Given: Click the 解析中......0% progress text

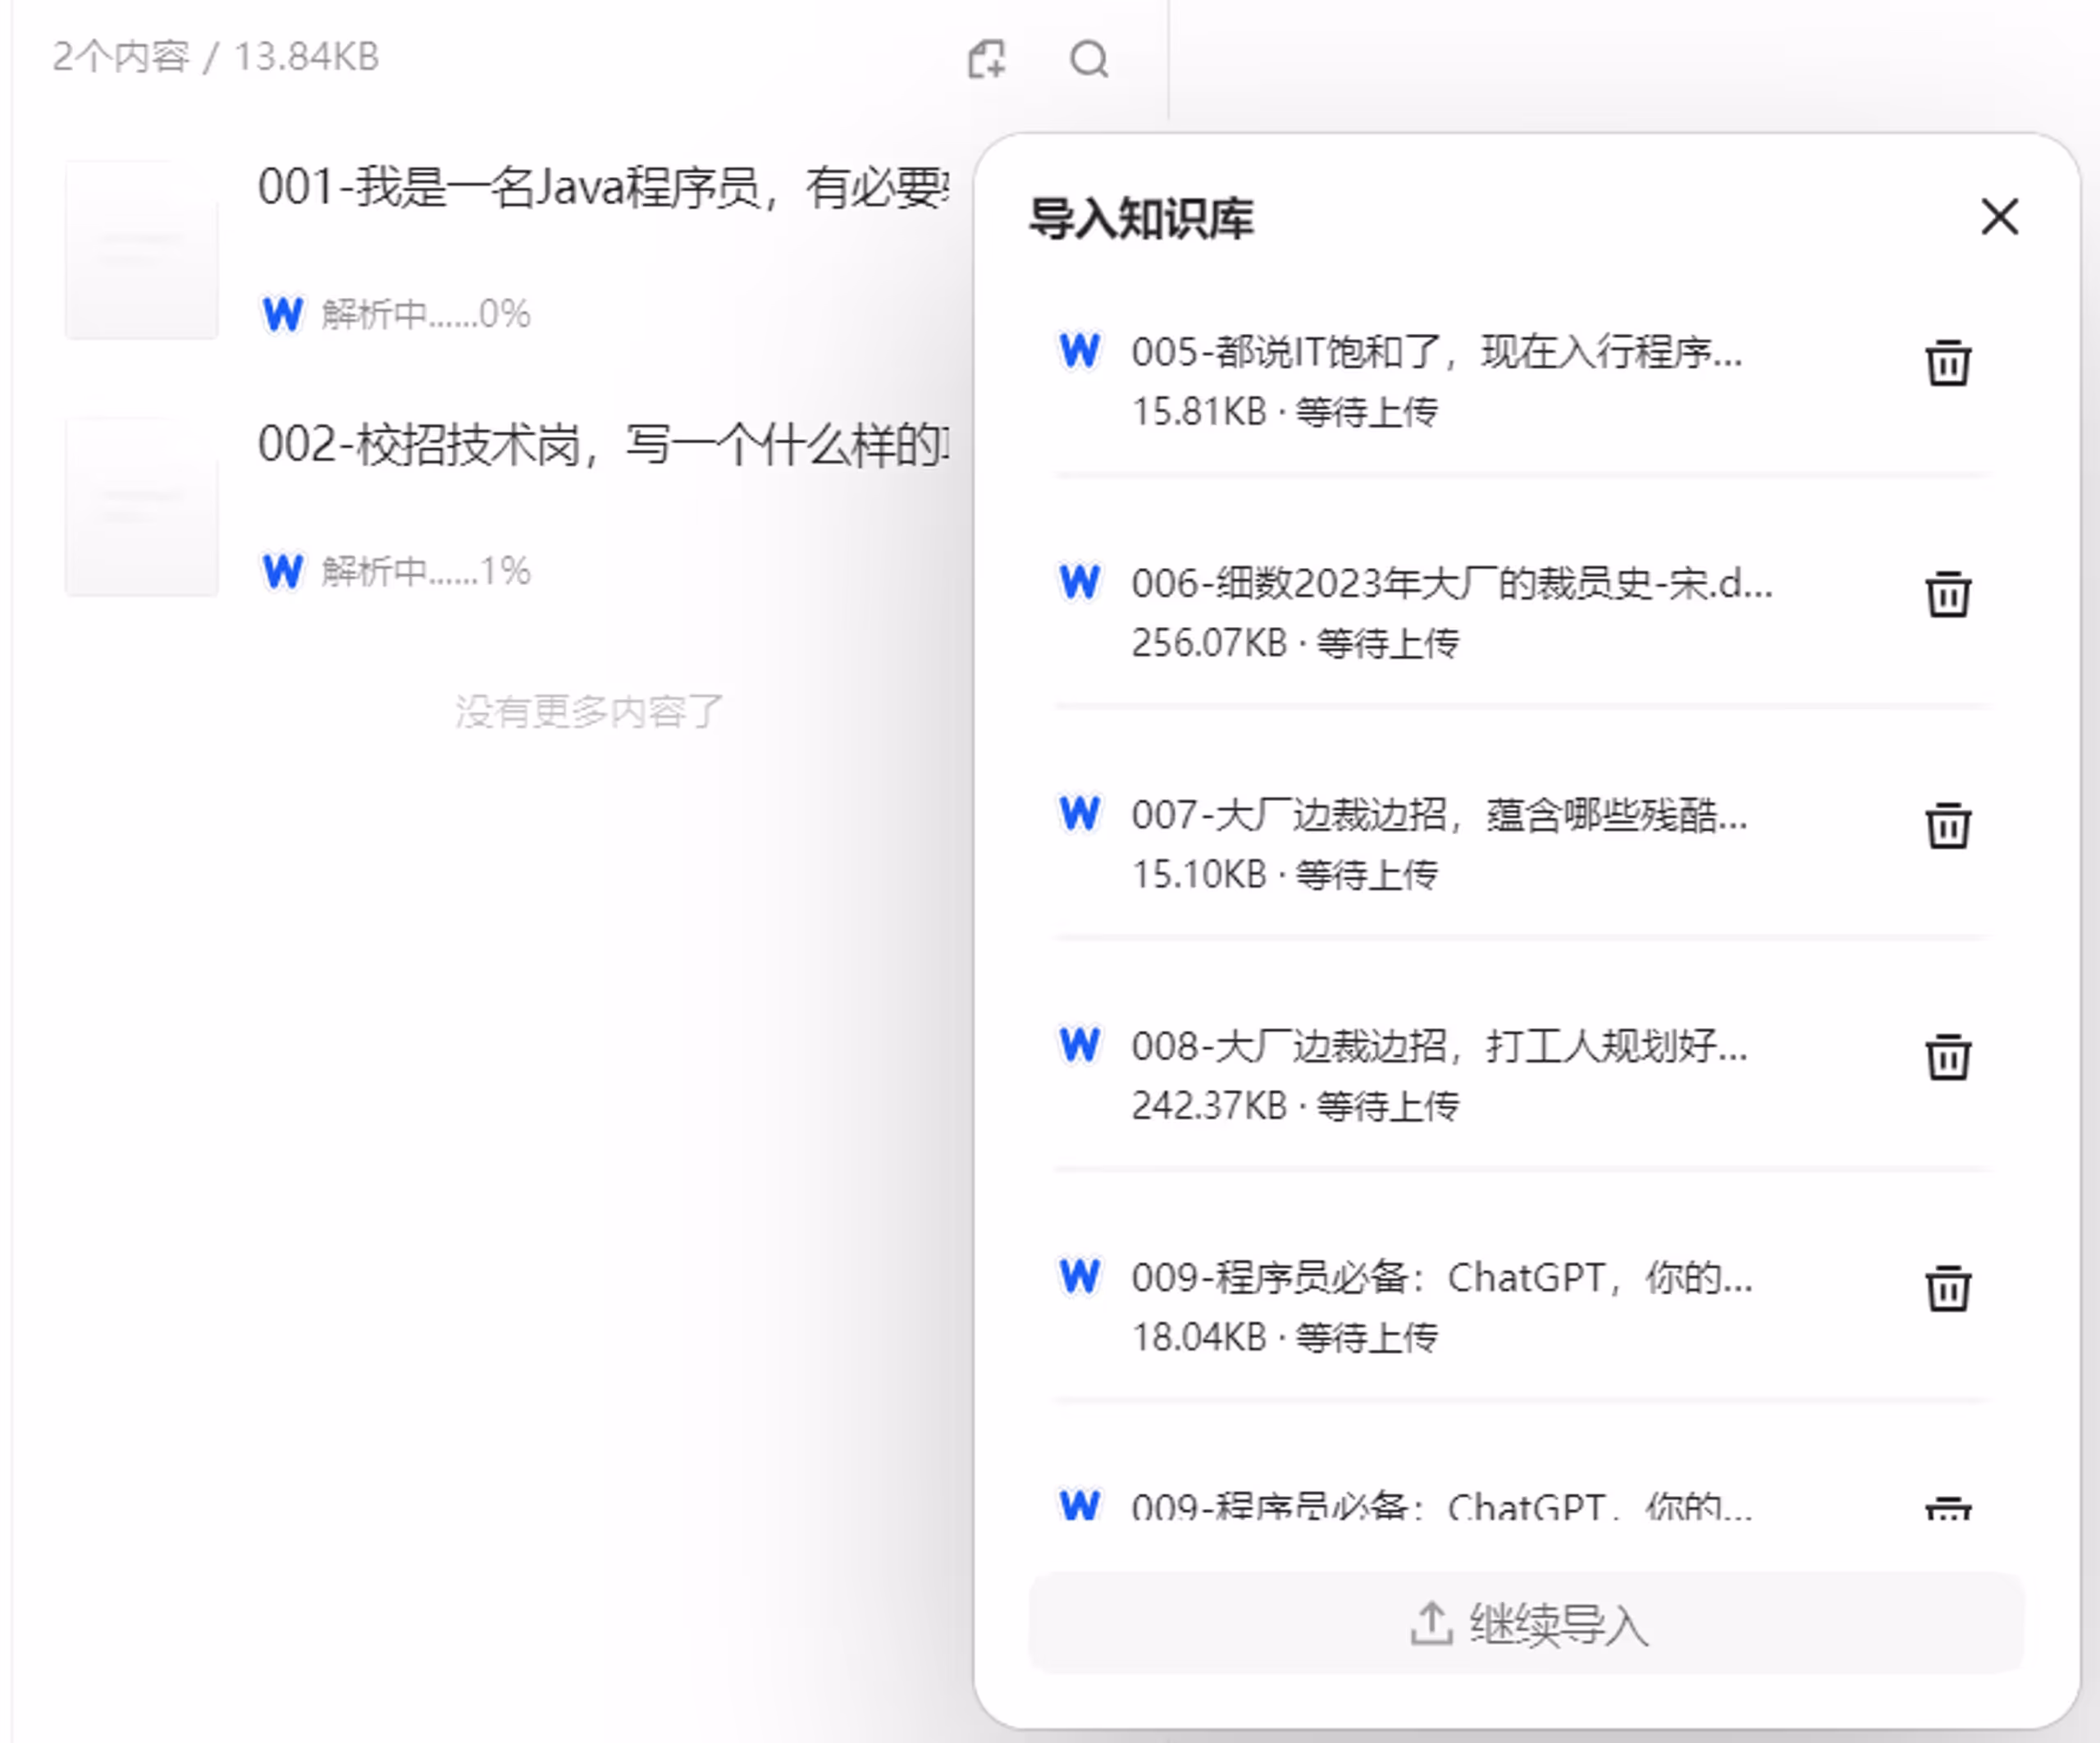Looking at the screenshot, I should [x=425, y=314].
